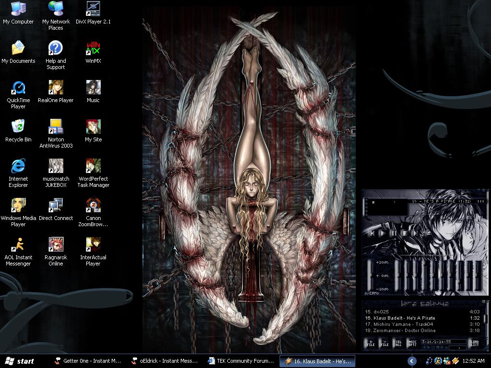Select playlist track Zeromancer - Doctor Online

(422, 331)
